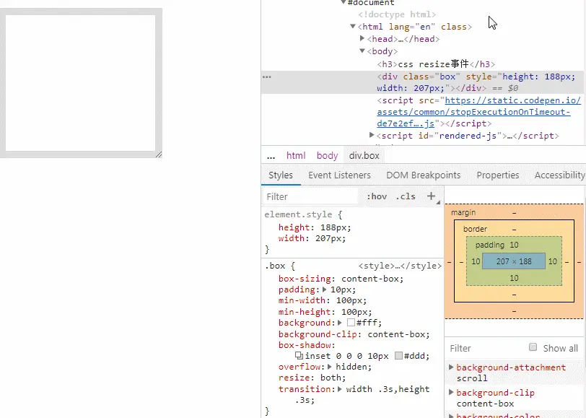Edit the box-sizing content-box value

coord(370,279)
